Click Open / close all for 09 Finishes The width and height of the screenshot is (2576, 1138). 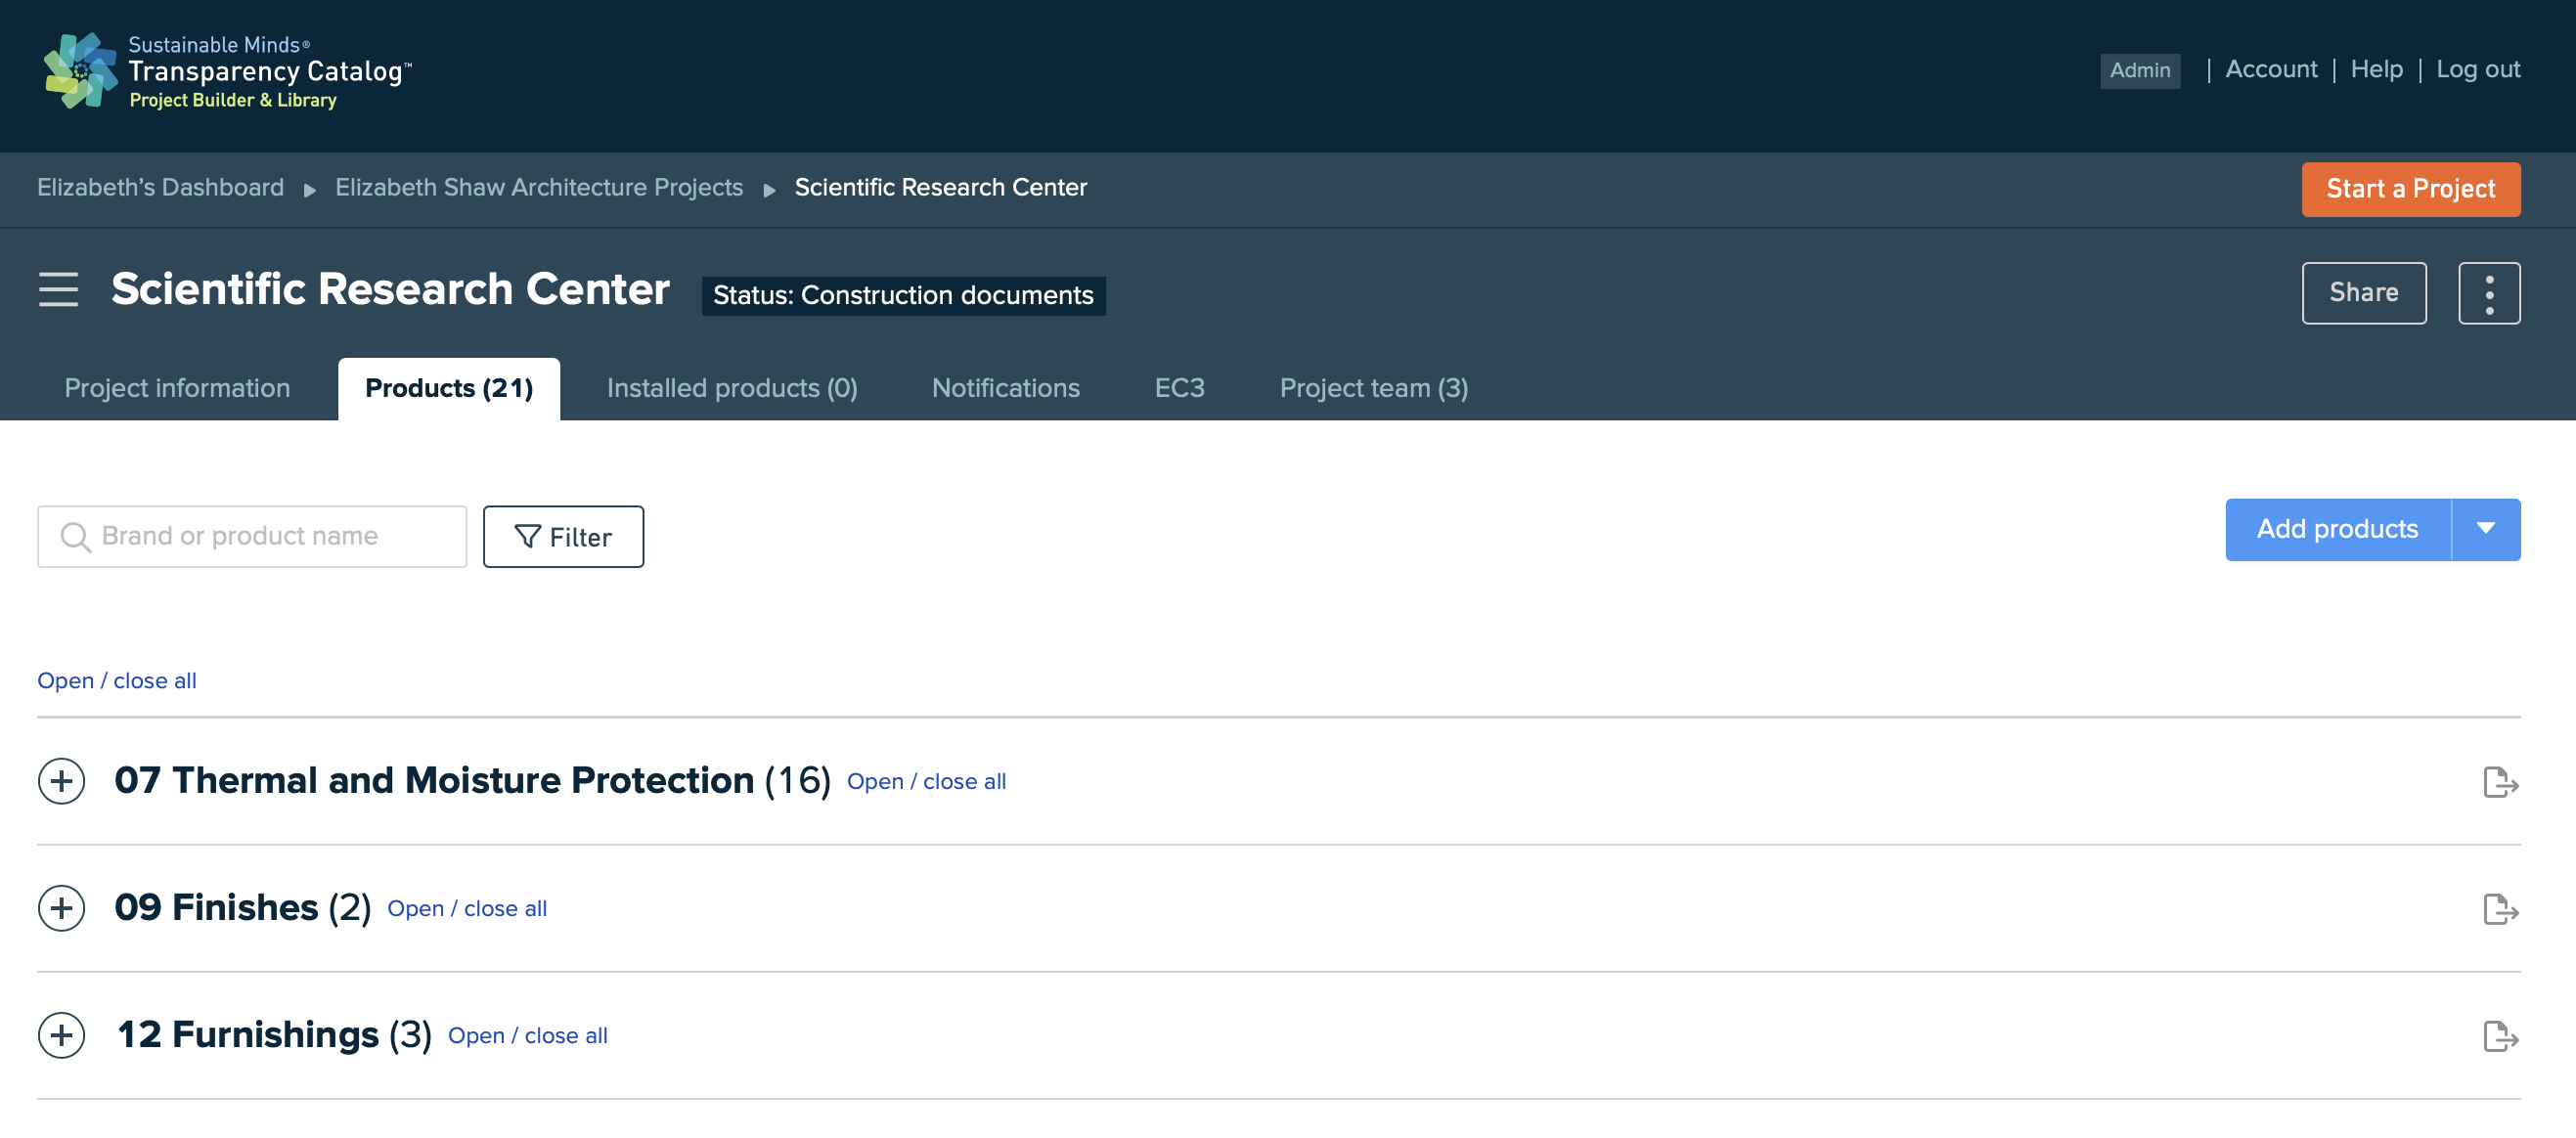(467, 908)
